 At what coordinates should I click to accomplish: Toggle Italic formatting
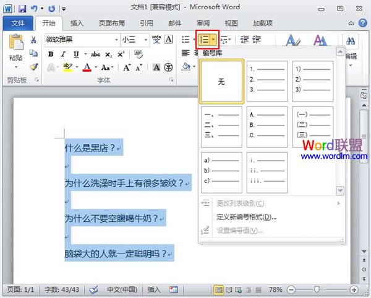(63, 54)
